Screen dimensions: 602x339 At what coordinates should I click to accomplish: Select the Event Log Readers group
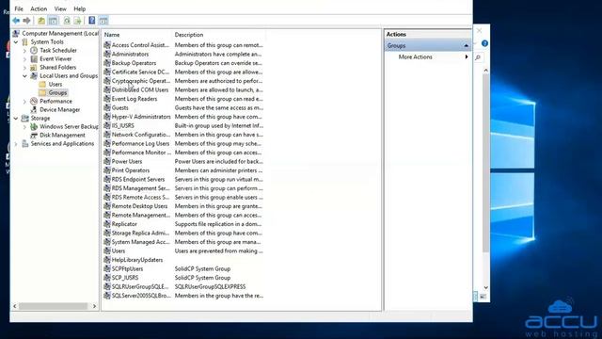pyautogui.click(x=135, y=99)
